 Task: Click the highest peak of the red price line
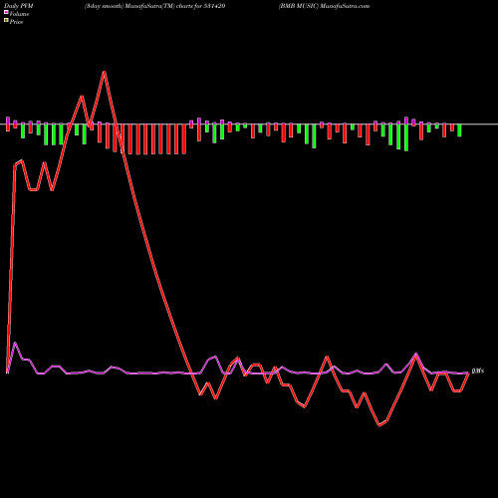click(105, 72)
